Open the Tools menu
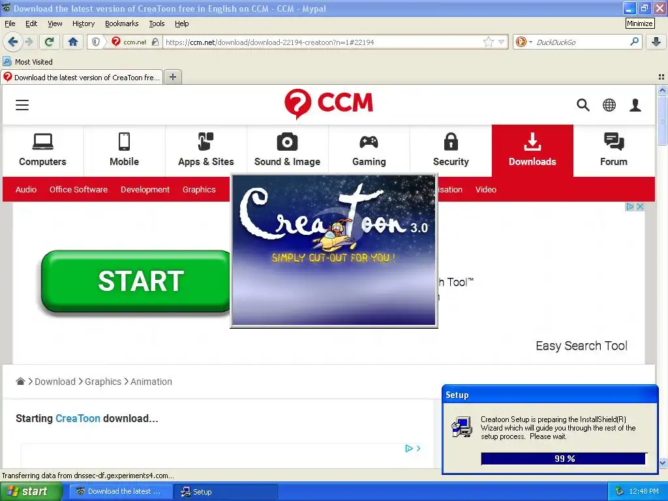Viewport: 668px width, 501px height. click(x=157, y=23)
